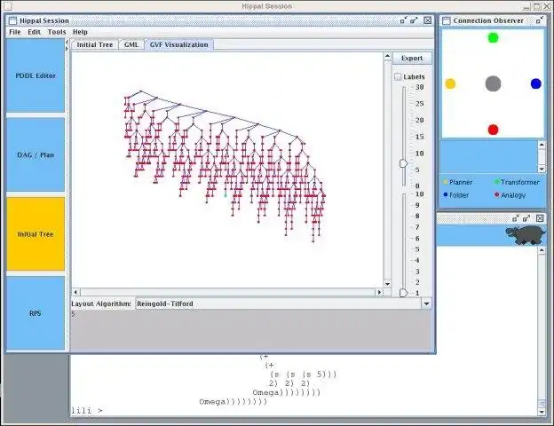Click the 'lili >' console prompt

click(x=87, y=410)
